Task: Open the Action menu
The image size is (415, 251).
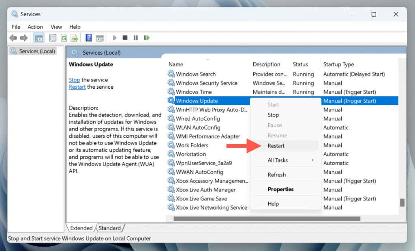Action: click(35, 27)
